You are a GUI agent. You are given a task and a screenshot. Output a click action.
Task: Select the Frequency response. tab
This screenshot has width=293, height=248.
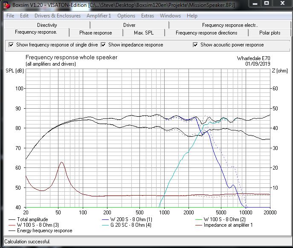point(36,32)
